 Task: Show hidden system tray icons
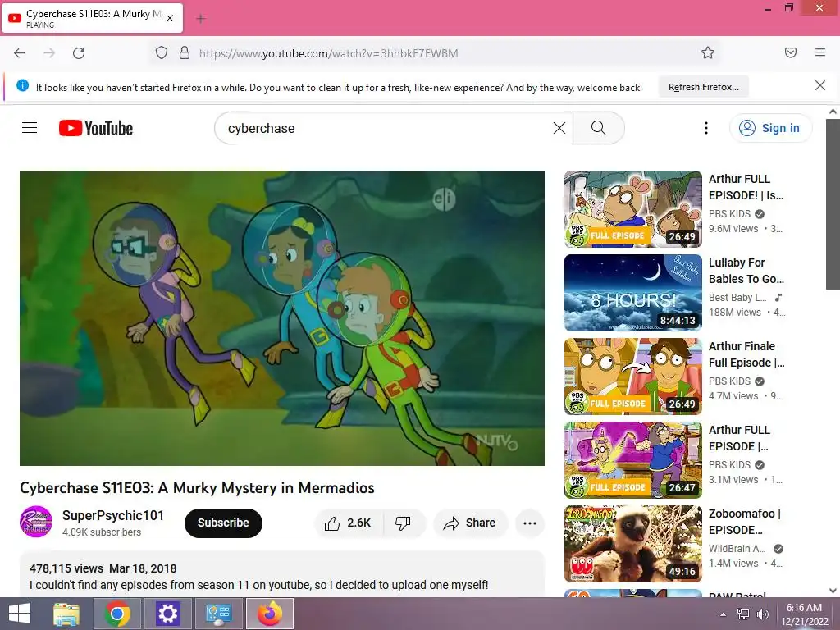(724, 614)
